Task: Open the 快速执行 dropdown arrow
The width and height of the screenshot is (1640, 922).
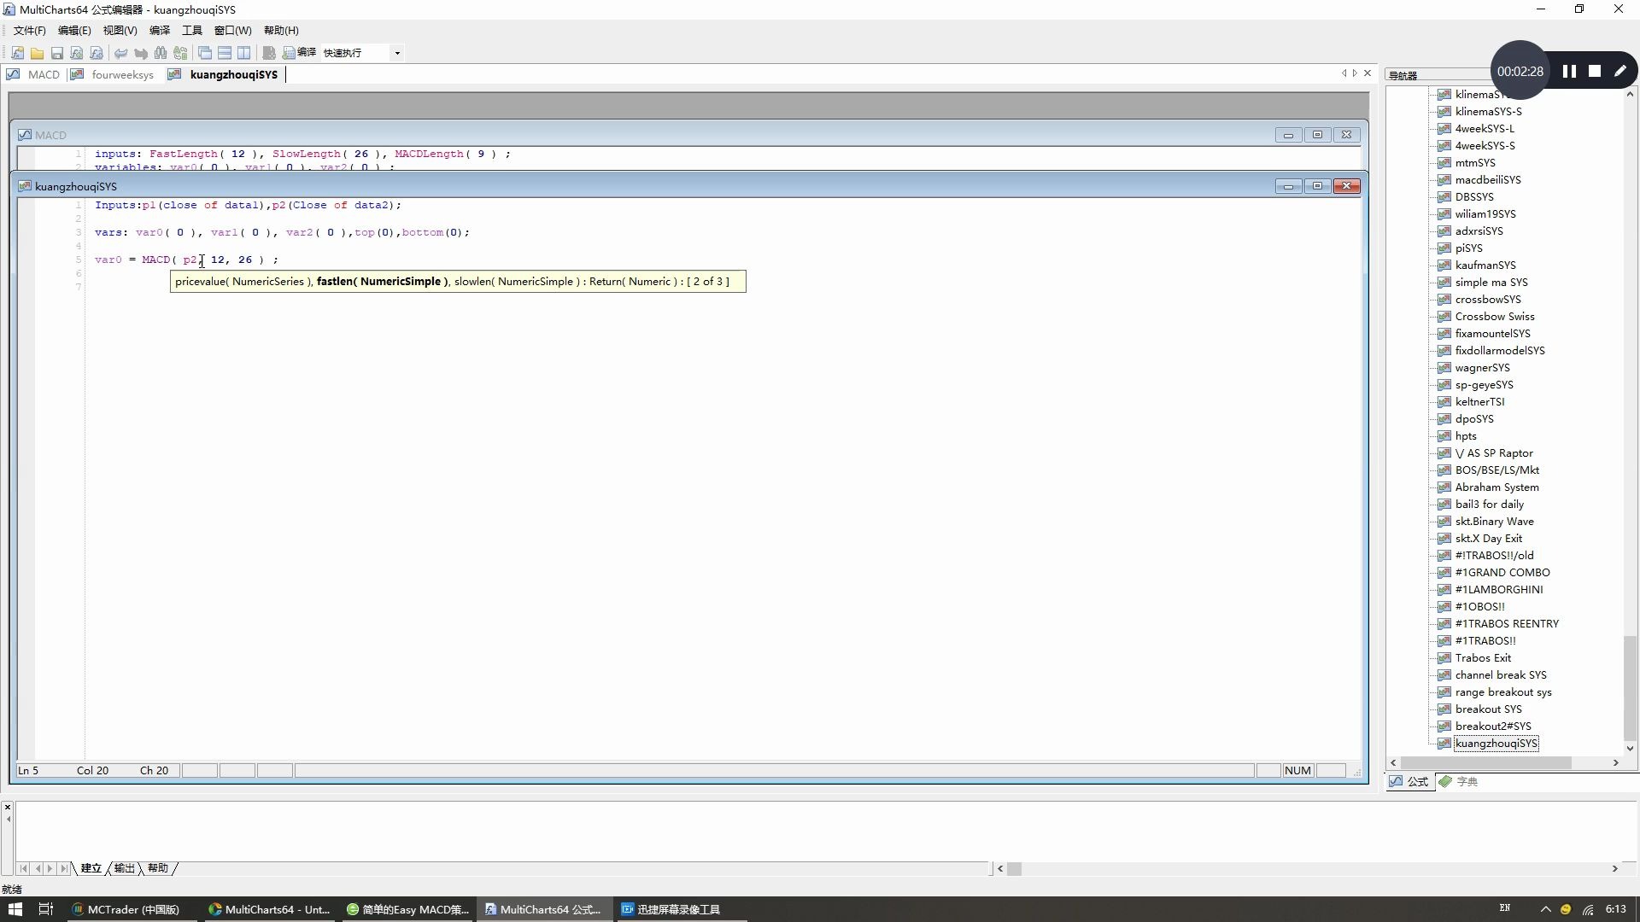Action: (397, 53)
